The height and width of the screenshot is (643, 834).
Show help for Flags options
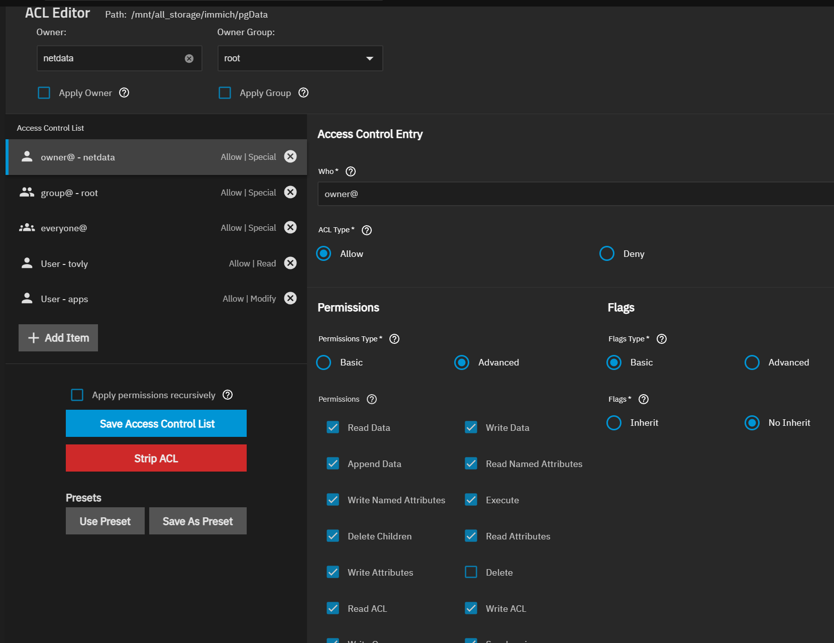click(x=644, y=399)
